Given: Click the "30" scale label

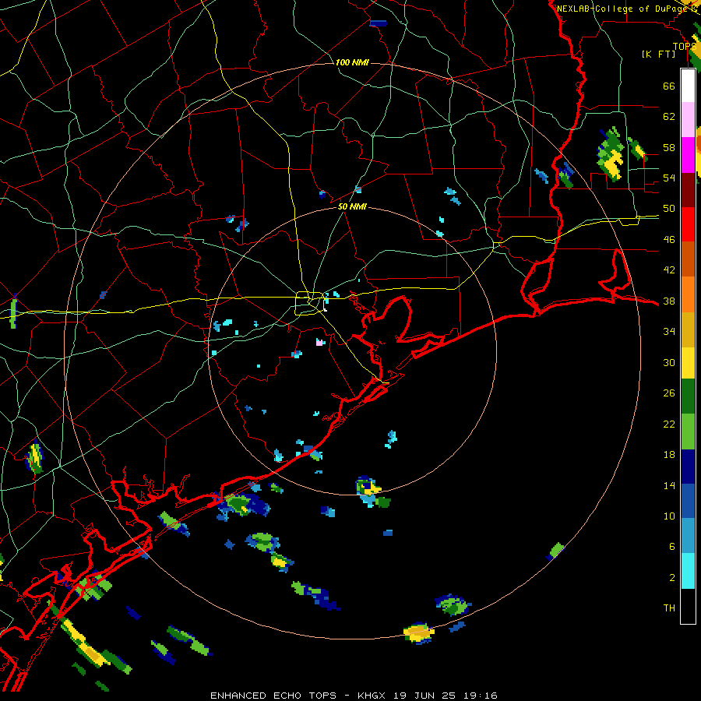Looking at the screenshot, I should click(669, 362).
